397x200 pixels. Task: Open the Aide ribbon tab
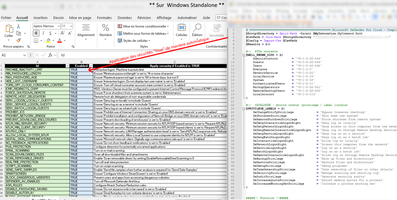[x=206, y=18]
